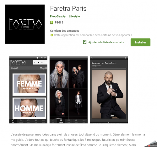
Task: Click the right arrow in first screenshot header
Action: coord(45,58)
